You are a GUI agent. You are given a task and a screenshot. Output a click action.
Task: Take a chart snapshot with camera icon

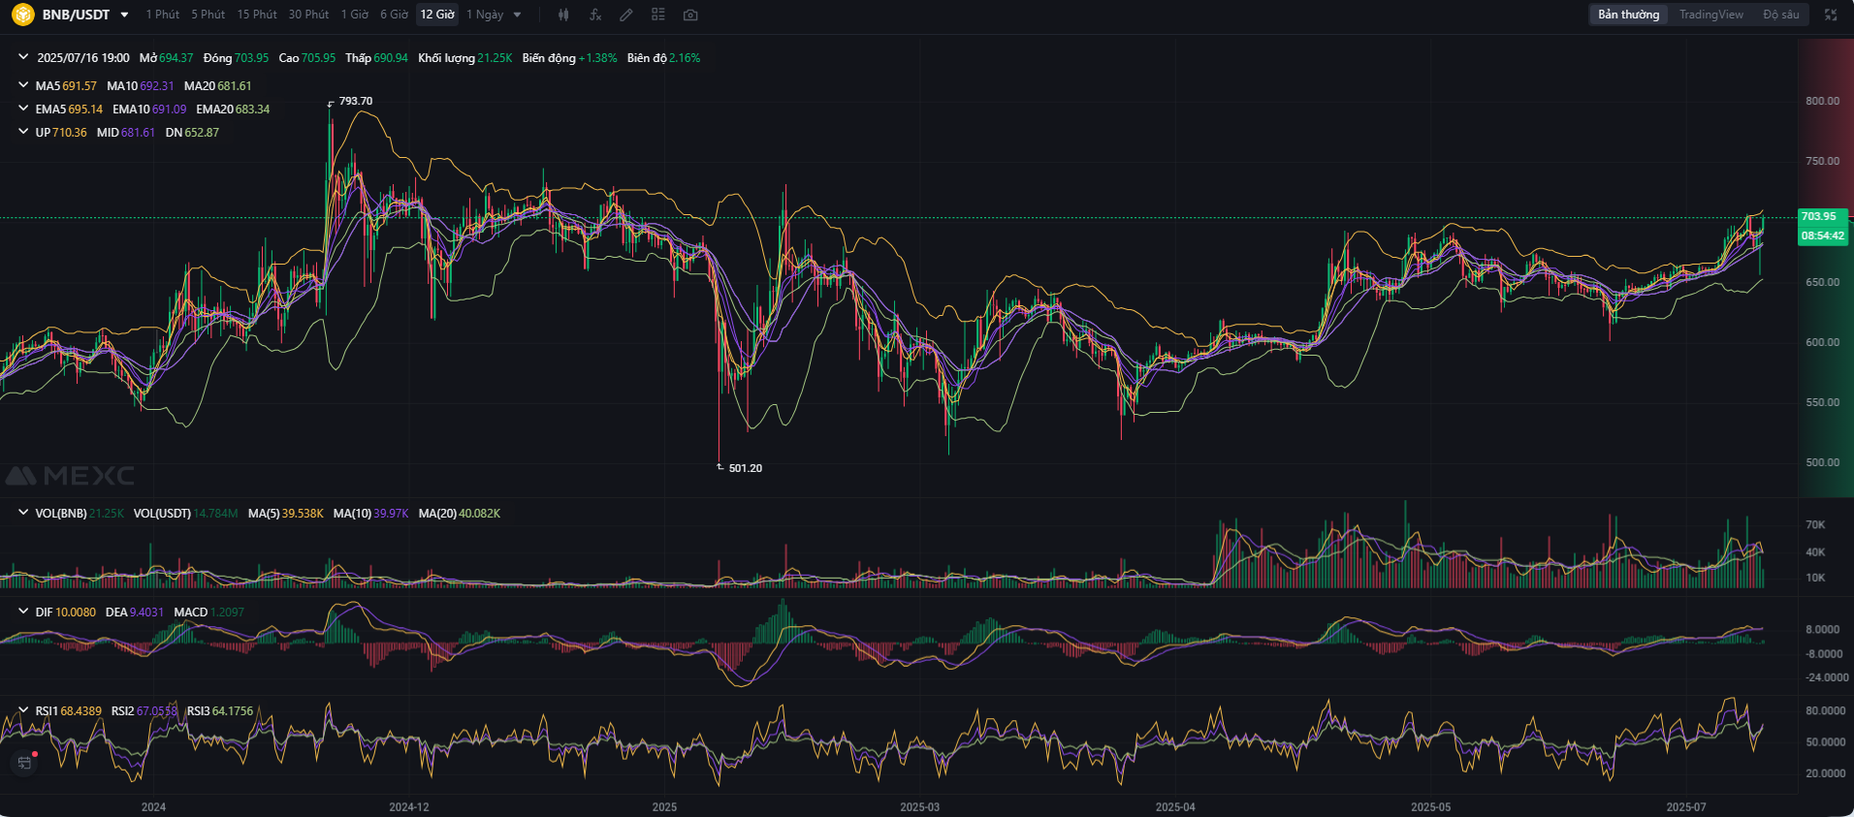[690, 15]
